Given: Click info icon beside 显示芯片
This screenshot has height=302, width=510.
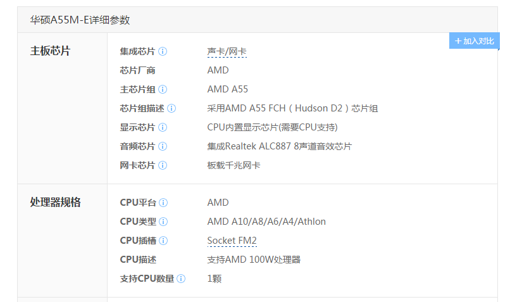Looking at the screenshot, I should click(163, 127).
